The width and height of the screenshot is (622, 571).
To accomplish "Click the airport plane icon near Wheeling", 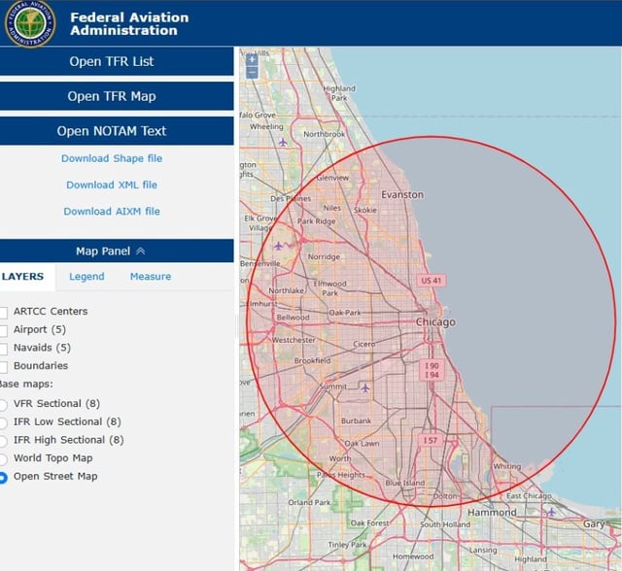I will click(x=283, y=142).
